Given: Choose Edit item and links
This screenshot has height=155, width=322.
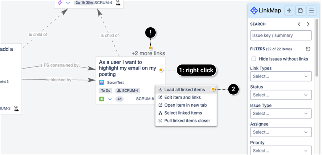Looking at the screenshot, I should [182, 97].
